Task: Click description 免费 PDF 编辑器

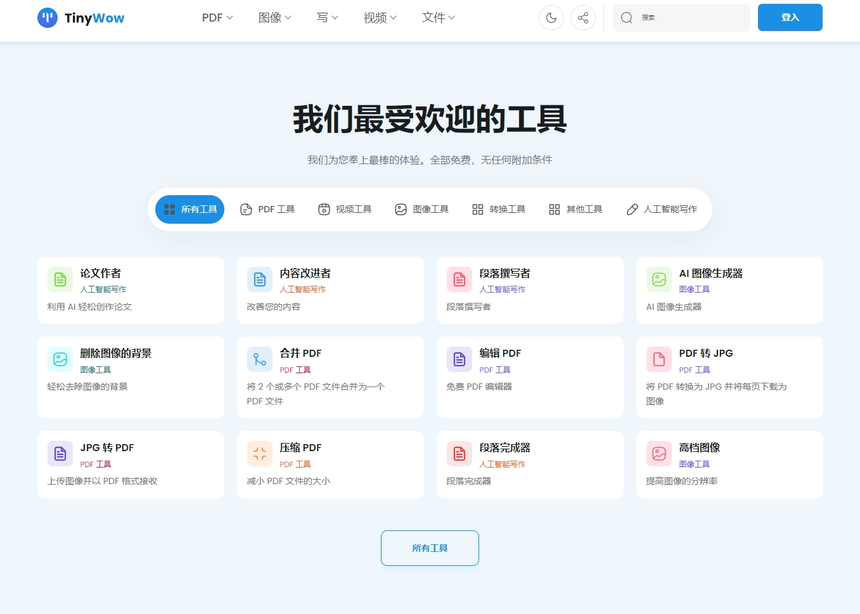Action: [479, 387]
